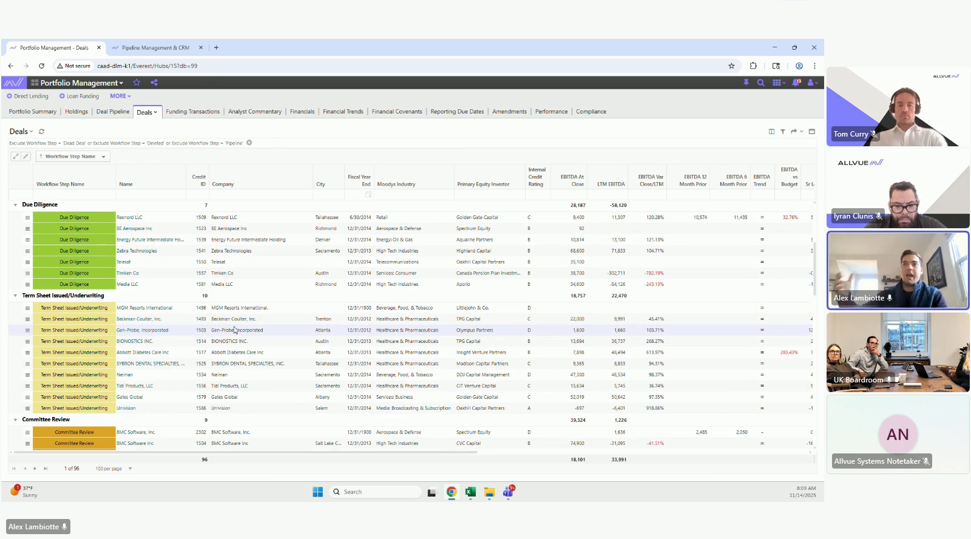The image size is (971, 539).
Task: Remove the Exclude Workflow Step filter
Action: coord(249,143)
